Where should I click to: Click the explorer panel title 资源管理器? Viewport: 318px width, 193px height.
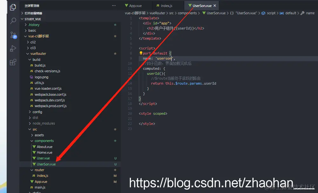coord(32,6)
